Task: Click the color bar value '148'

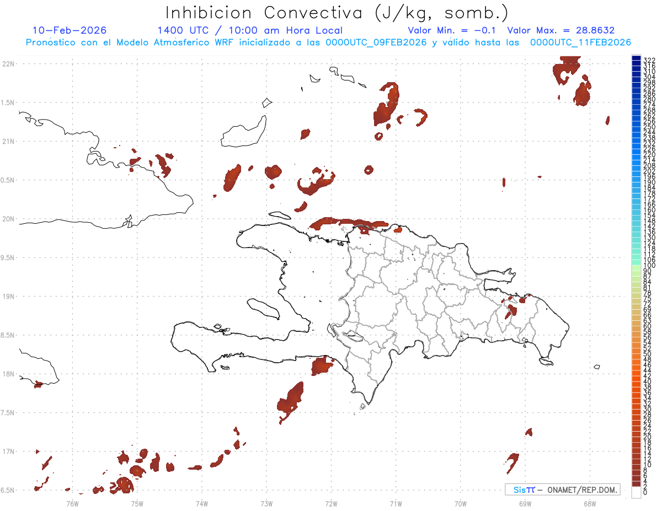Action: click(x=649, y=220)
